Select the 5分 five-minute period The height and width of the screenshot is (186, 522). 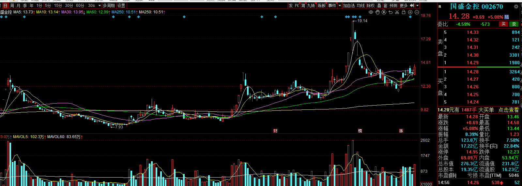(48, 6)
